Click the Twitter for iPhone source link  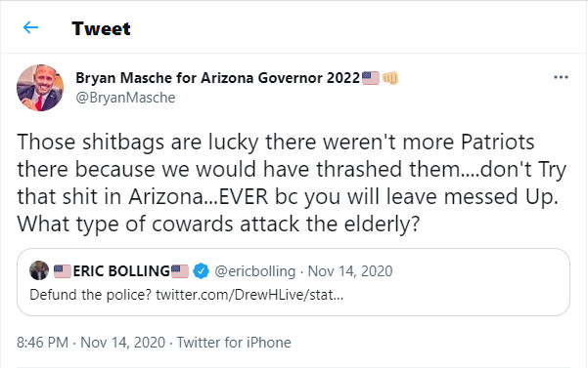234,343
